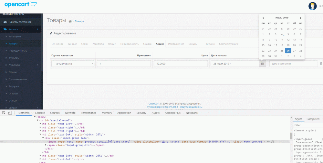Pick July 31 in the calendar
This screenshot has width=323, height=163.
pos(276,56)
